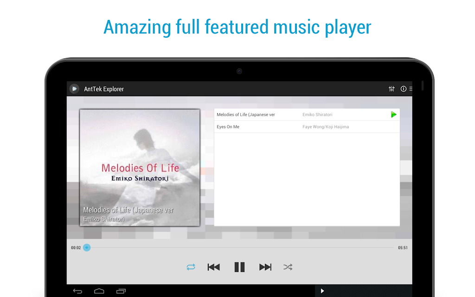This screenshot has width=475, height=297.
Task: Click the Melodies Of Life album art
Action: pyautogui.click(x=140, y=168)
